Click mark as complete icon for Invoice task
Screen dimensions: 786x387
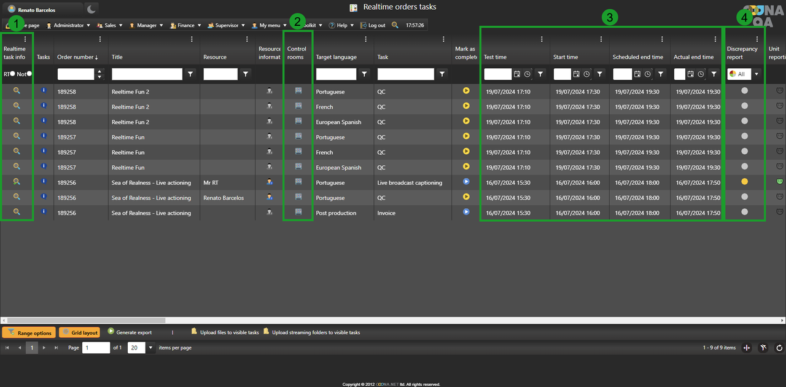(466, 212)
